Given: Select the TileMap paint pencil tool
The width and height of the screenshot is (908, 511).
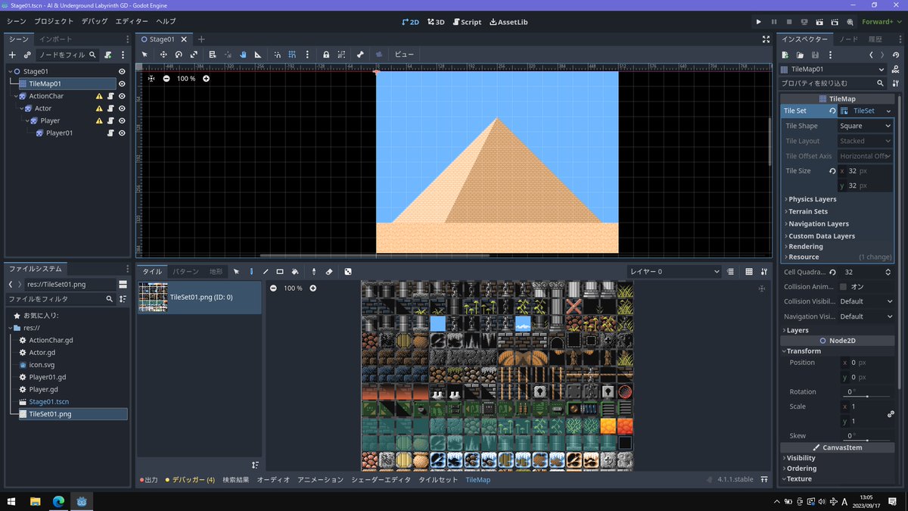Looking at the screenshot, I should (x=251, y=271).
